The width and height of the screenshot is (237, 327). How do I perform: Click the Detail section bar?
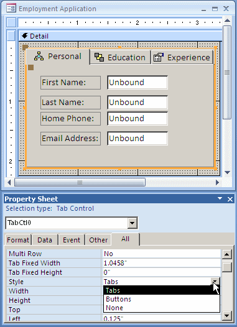[121, 36]
